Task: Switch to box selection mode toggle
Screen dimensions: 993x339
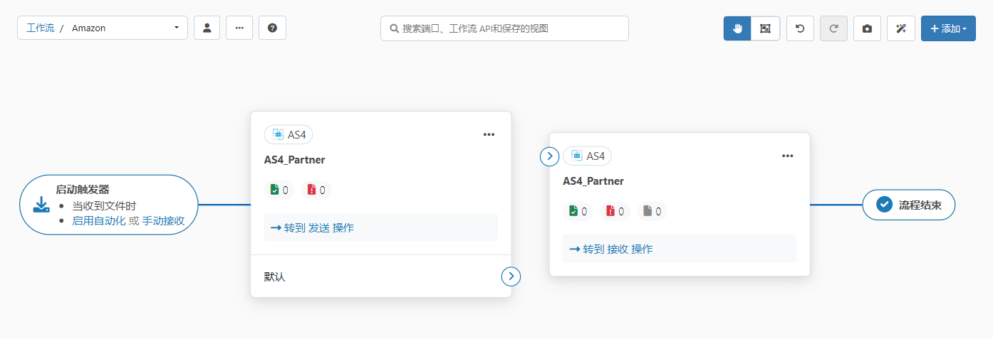Action: tap(765, 28)
